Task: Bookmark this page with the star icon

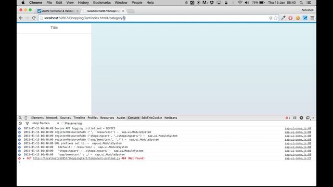Action: click(x=276, y=18)
